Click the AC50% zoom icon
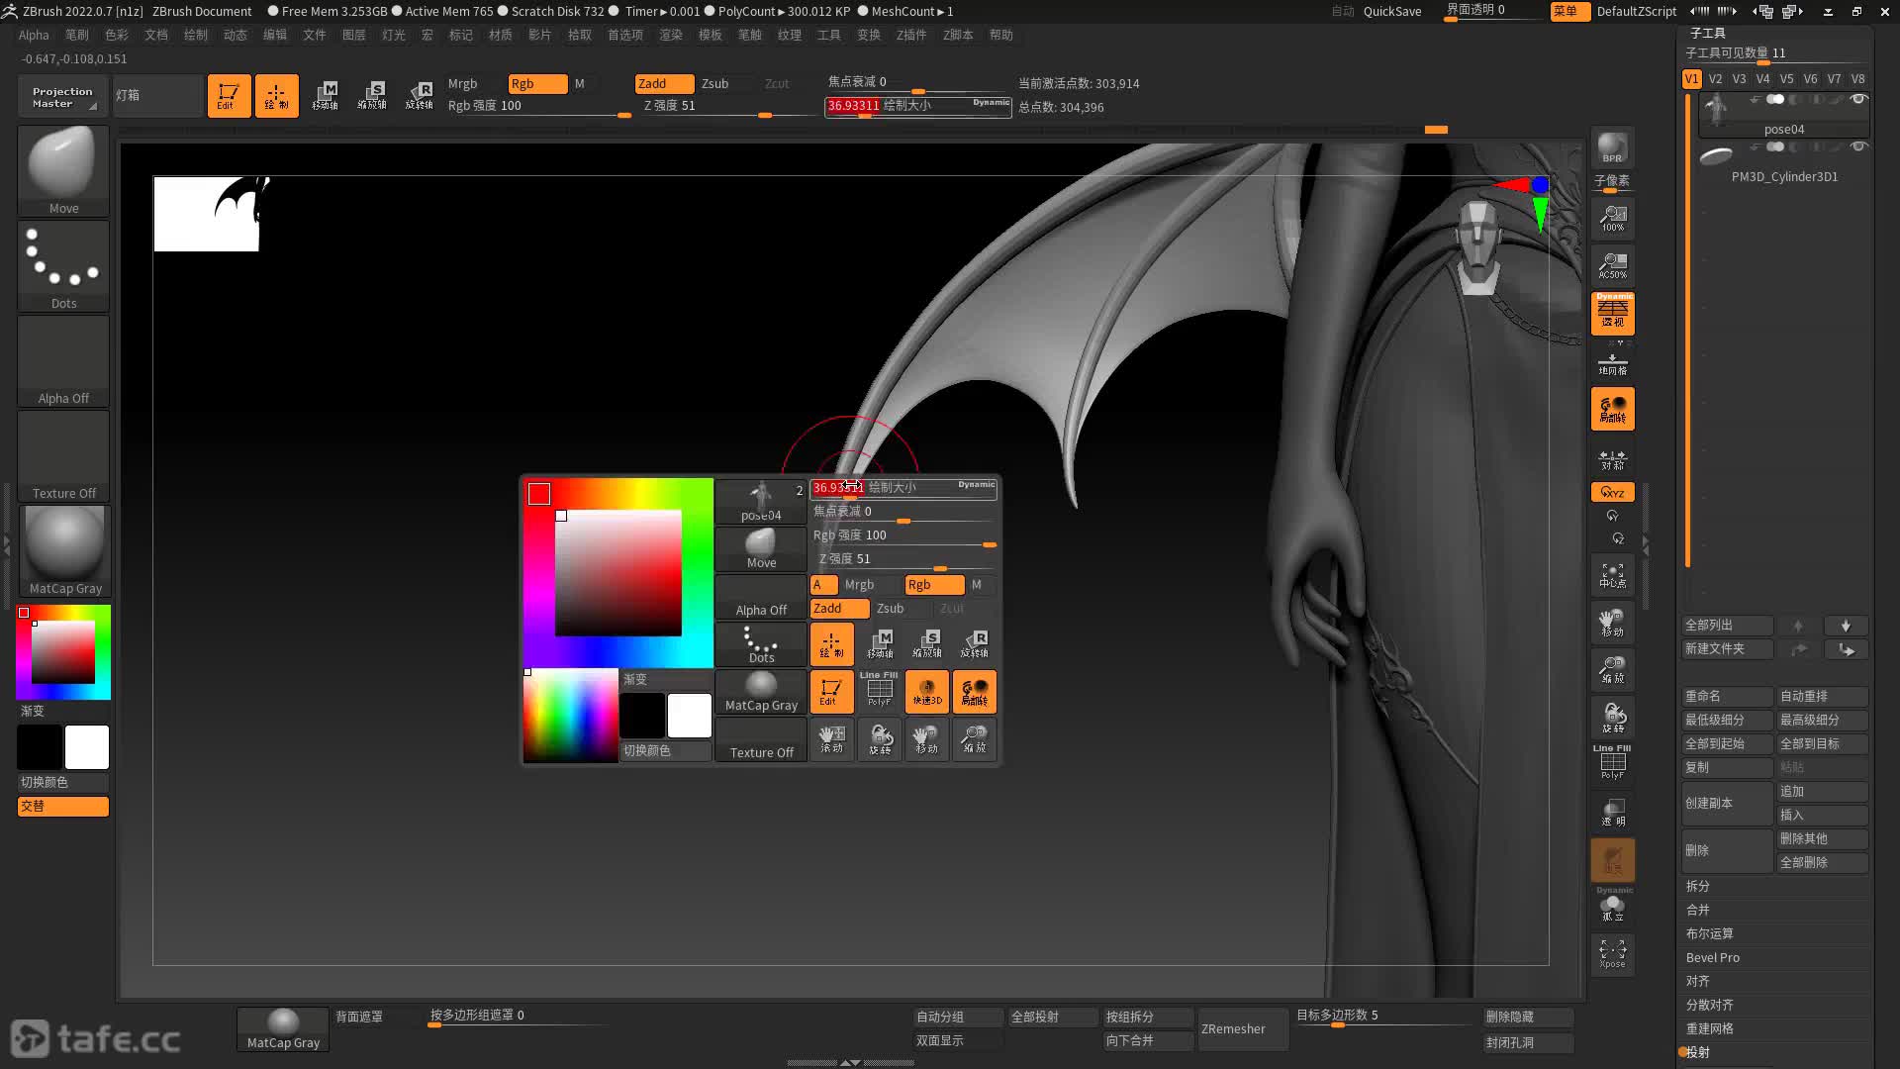The width and height of the screenshot is (1900, 1069). pyautogui.click(x=1612, y=265)
